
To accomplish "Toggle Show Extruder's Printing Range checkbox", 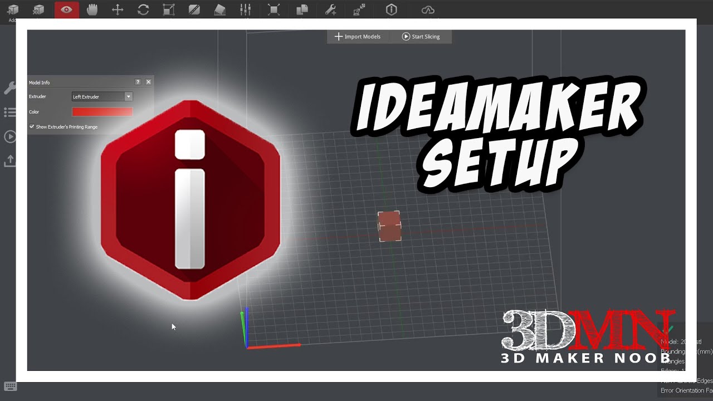I will click(32, 127).
